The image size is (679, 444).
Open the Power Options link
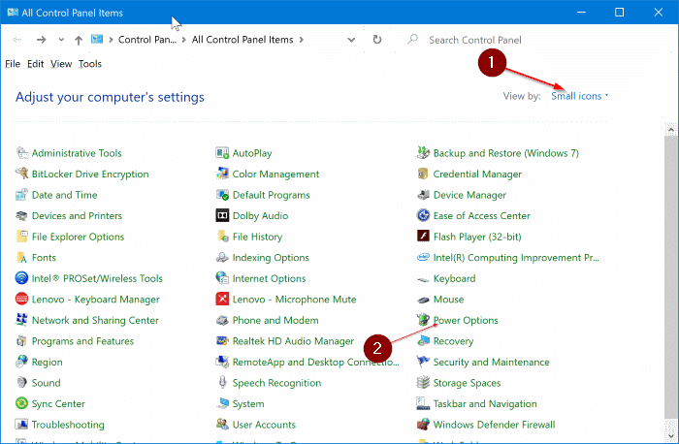coord(466,320)
